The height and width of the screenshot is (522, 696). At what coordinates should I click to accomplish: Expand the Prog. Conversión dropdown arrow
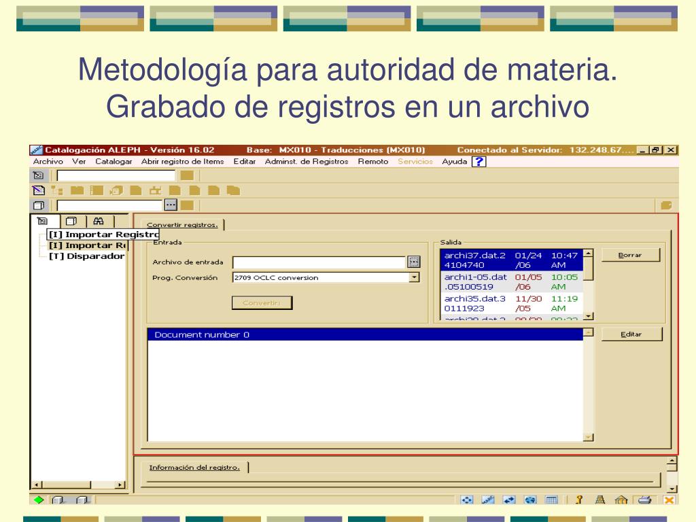414,277
